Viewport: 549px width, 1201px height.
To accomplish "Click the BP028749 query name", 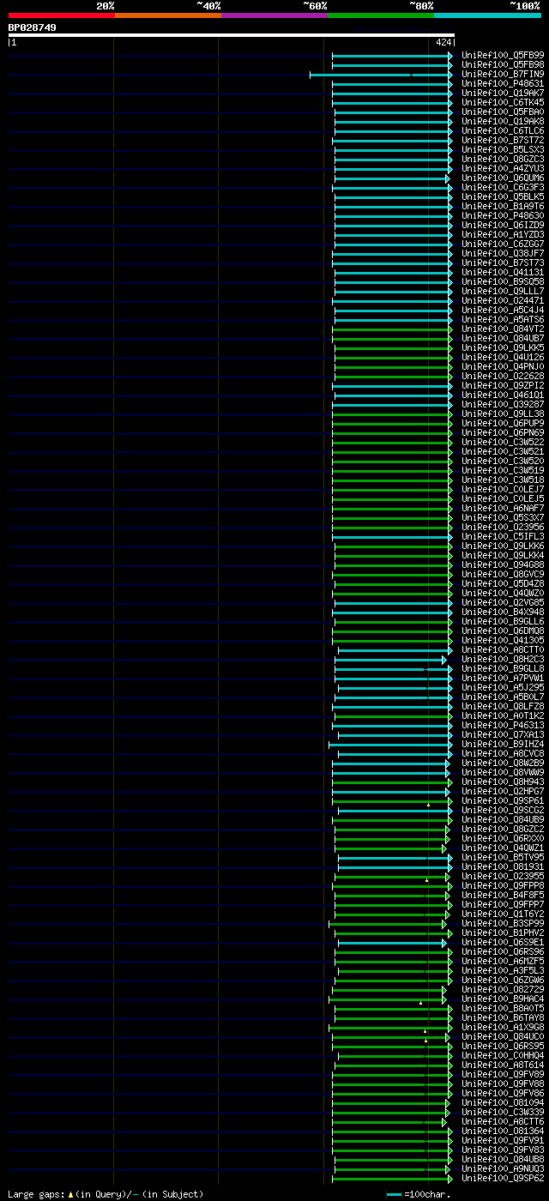I will pyautogui.click(x=33, y=27).
